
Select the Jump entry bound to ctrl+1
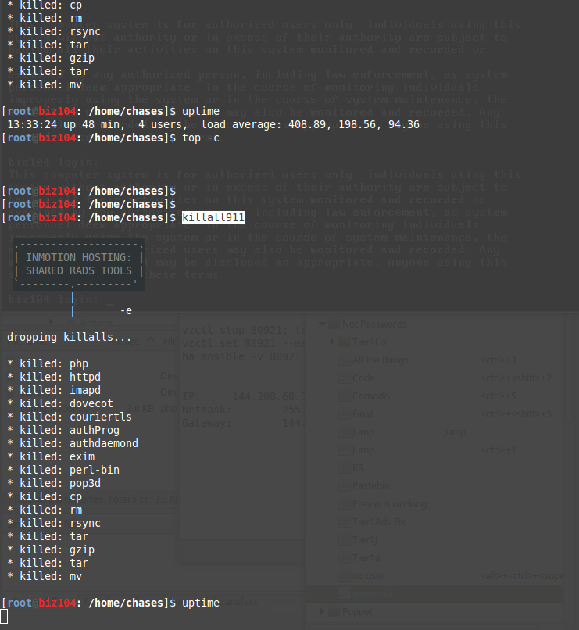[363, 450]
